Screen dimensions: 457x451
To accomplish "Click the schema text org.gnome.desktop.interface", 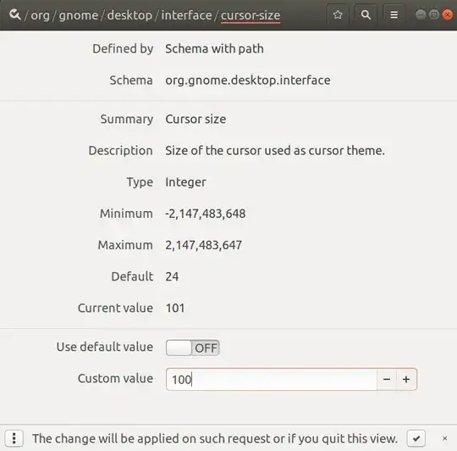I will click(x=248, y=81).
